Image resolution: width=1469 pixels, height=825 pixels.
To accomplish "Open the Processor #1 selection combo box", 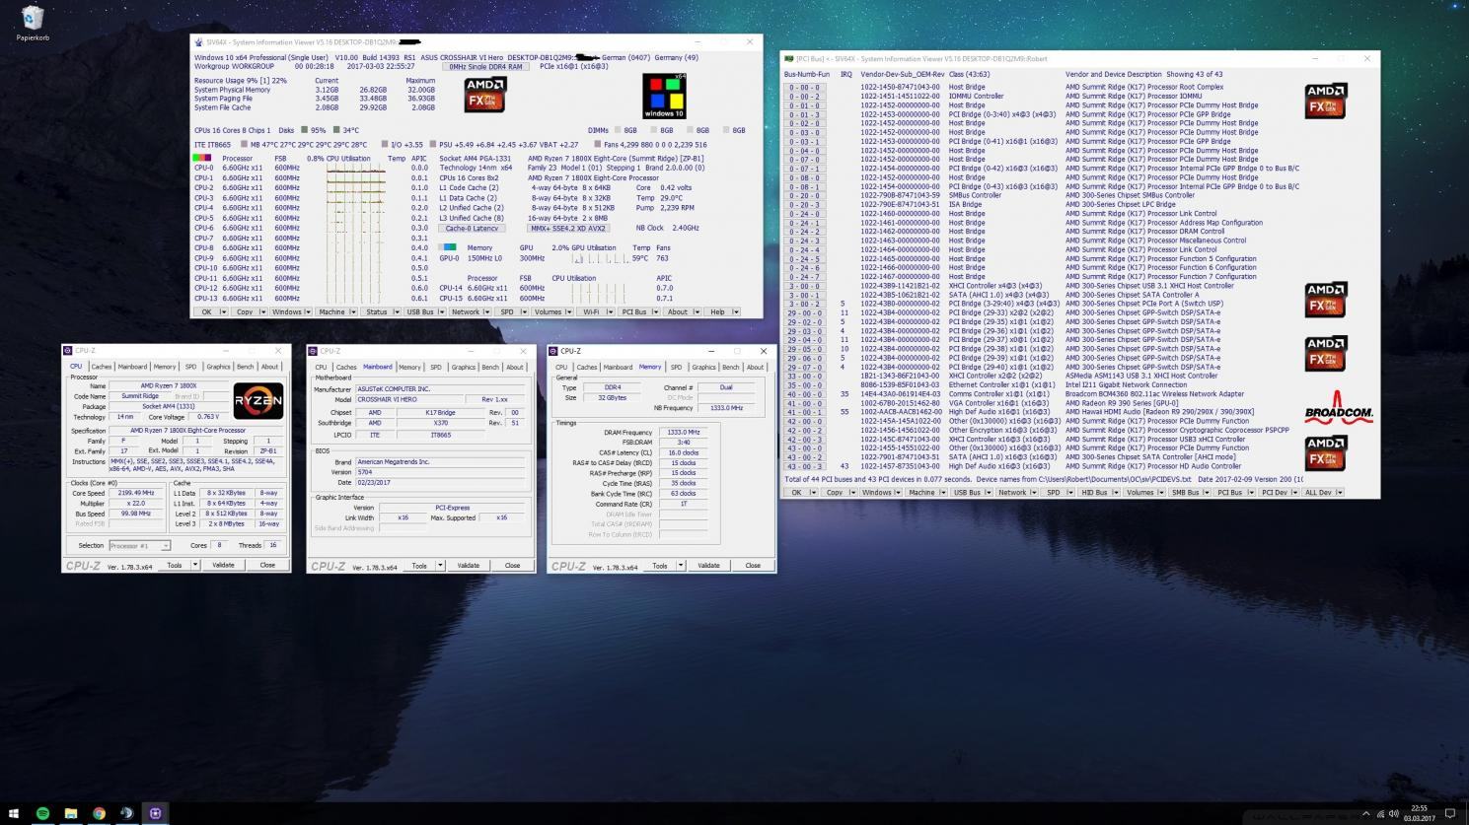I will point(139,545).
